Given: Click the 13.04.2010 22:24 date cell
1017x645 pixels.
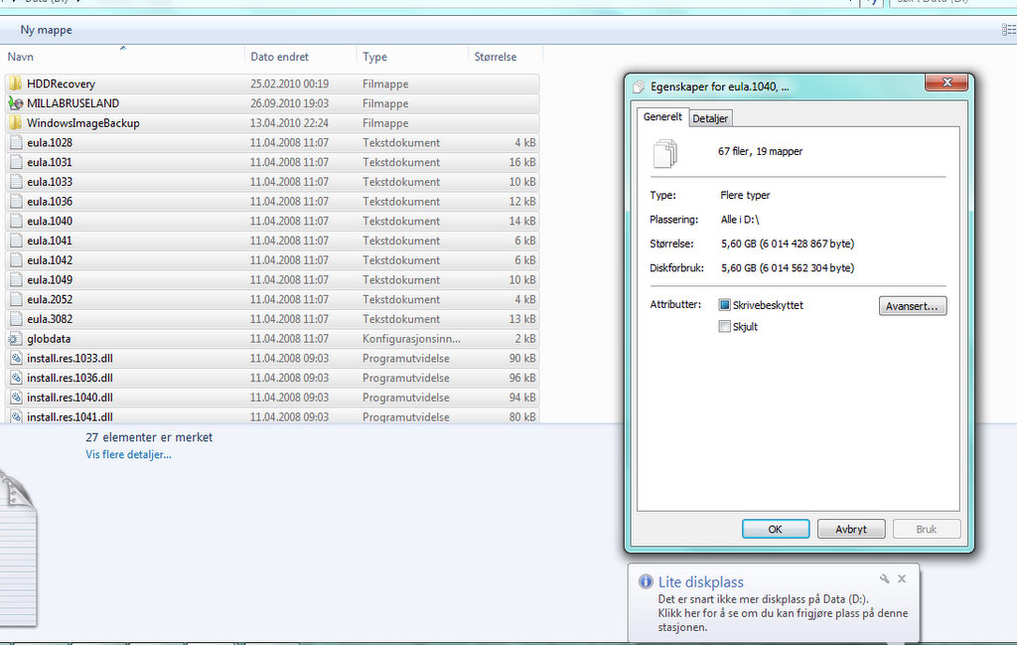Looking at the screenshot, I should point(289,122).
